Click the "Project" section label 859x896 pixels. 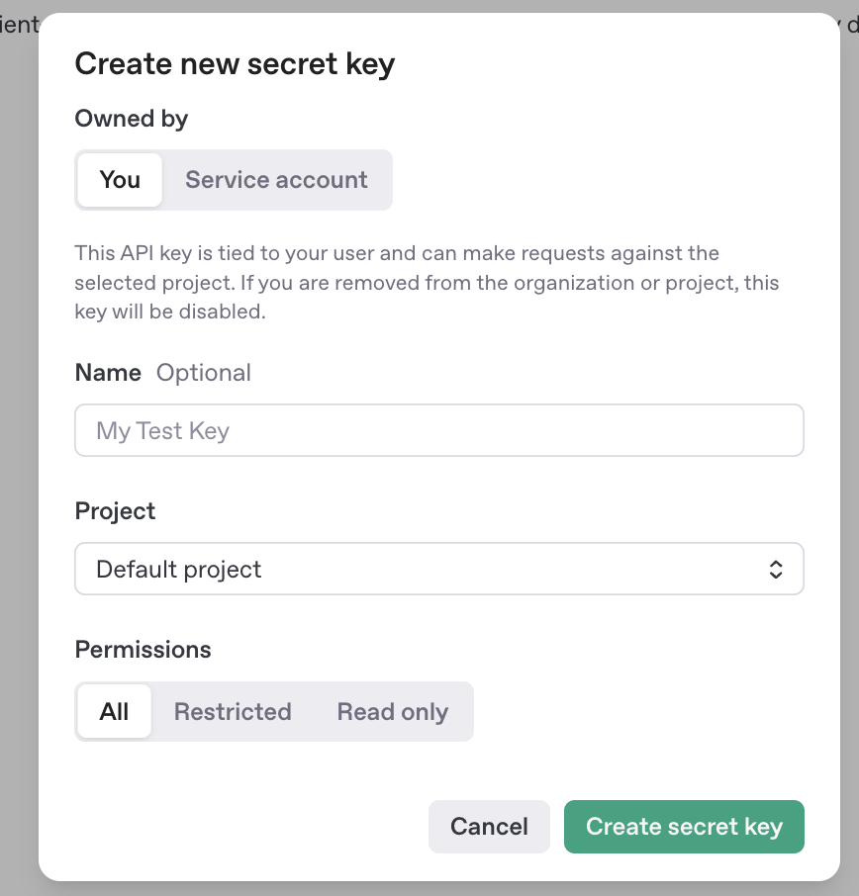click(x=115, y=511)
